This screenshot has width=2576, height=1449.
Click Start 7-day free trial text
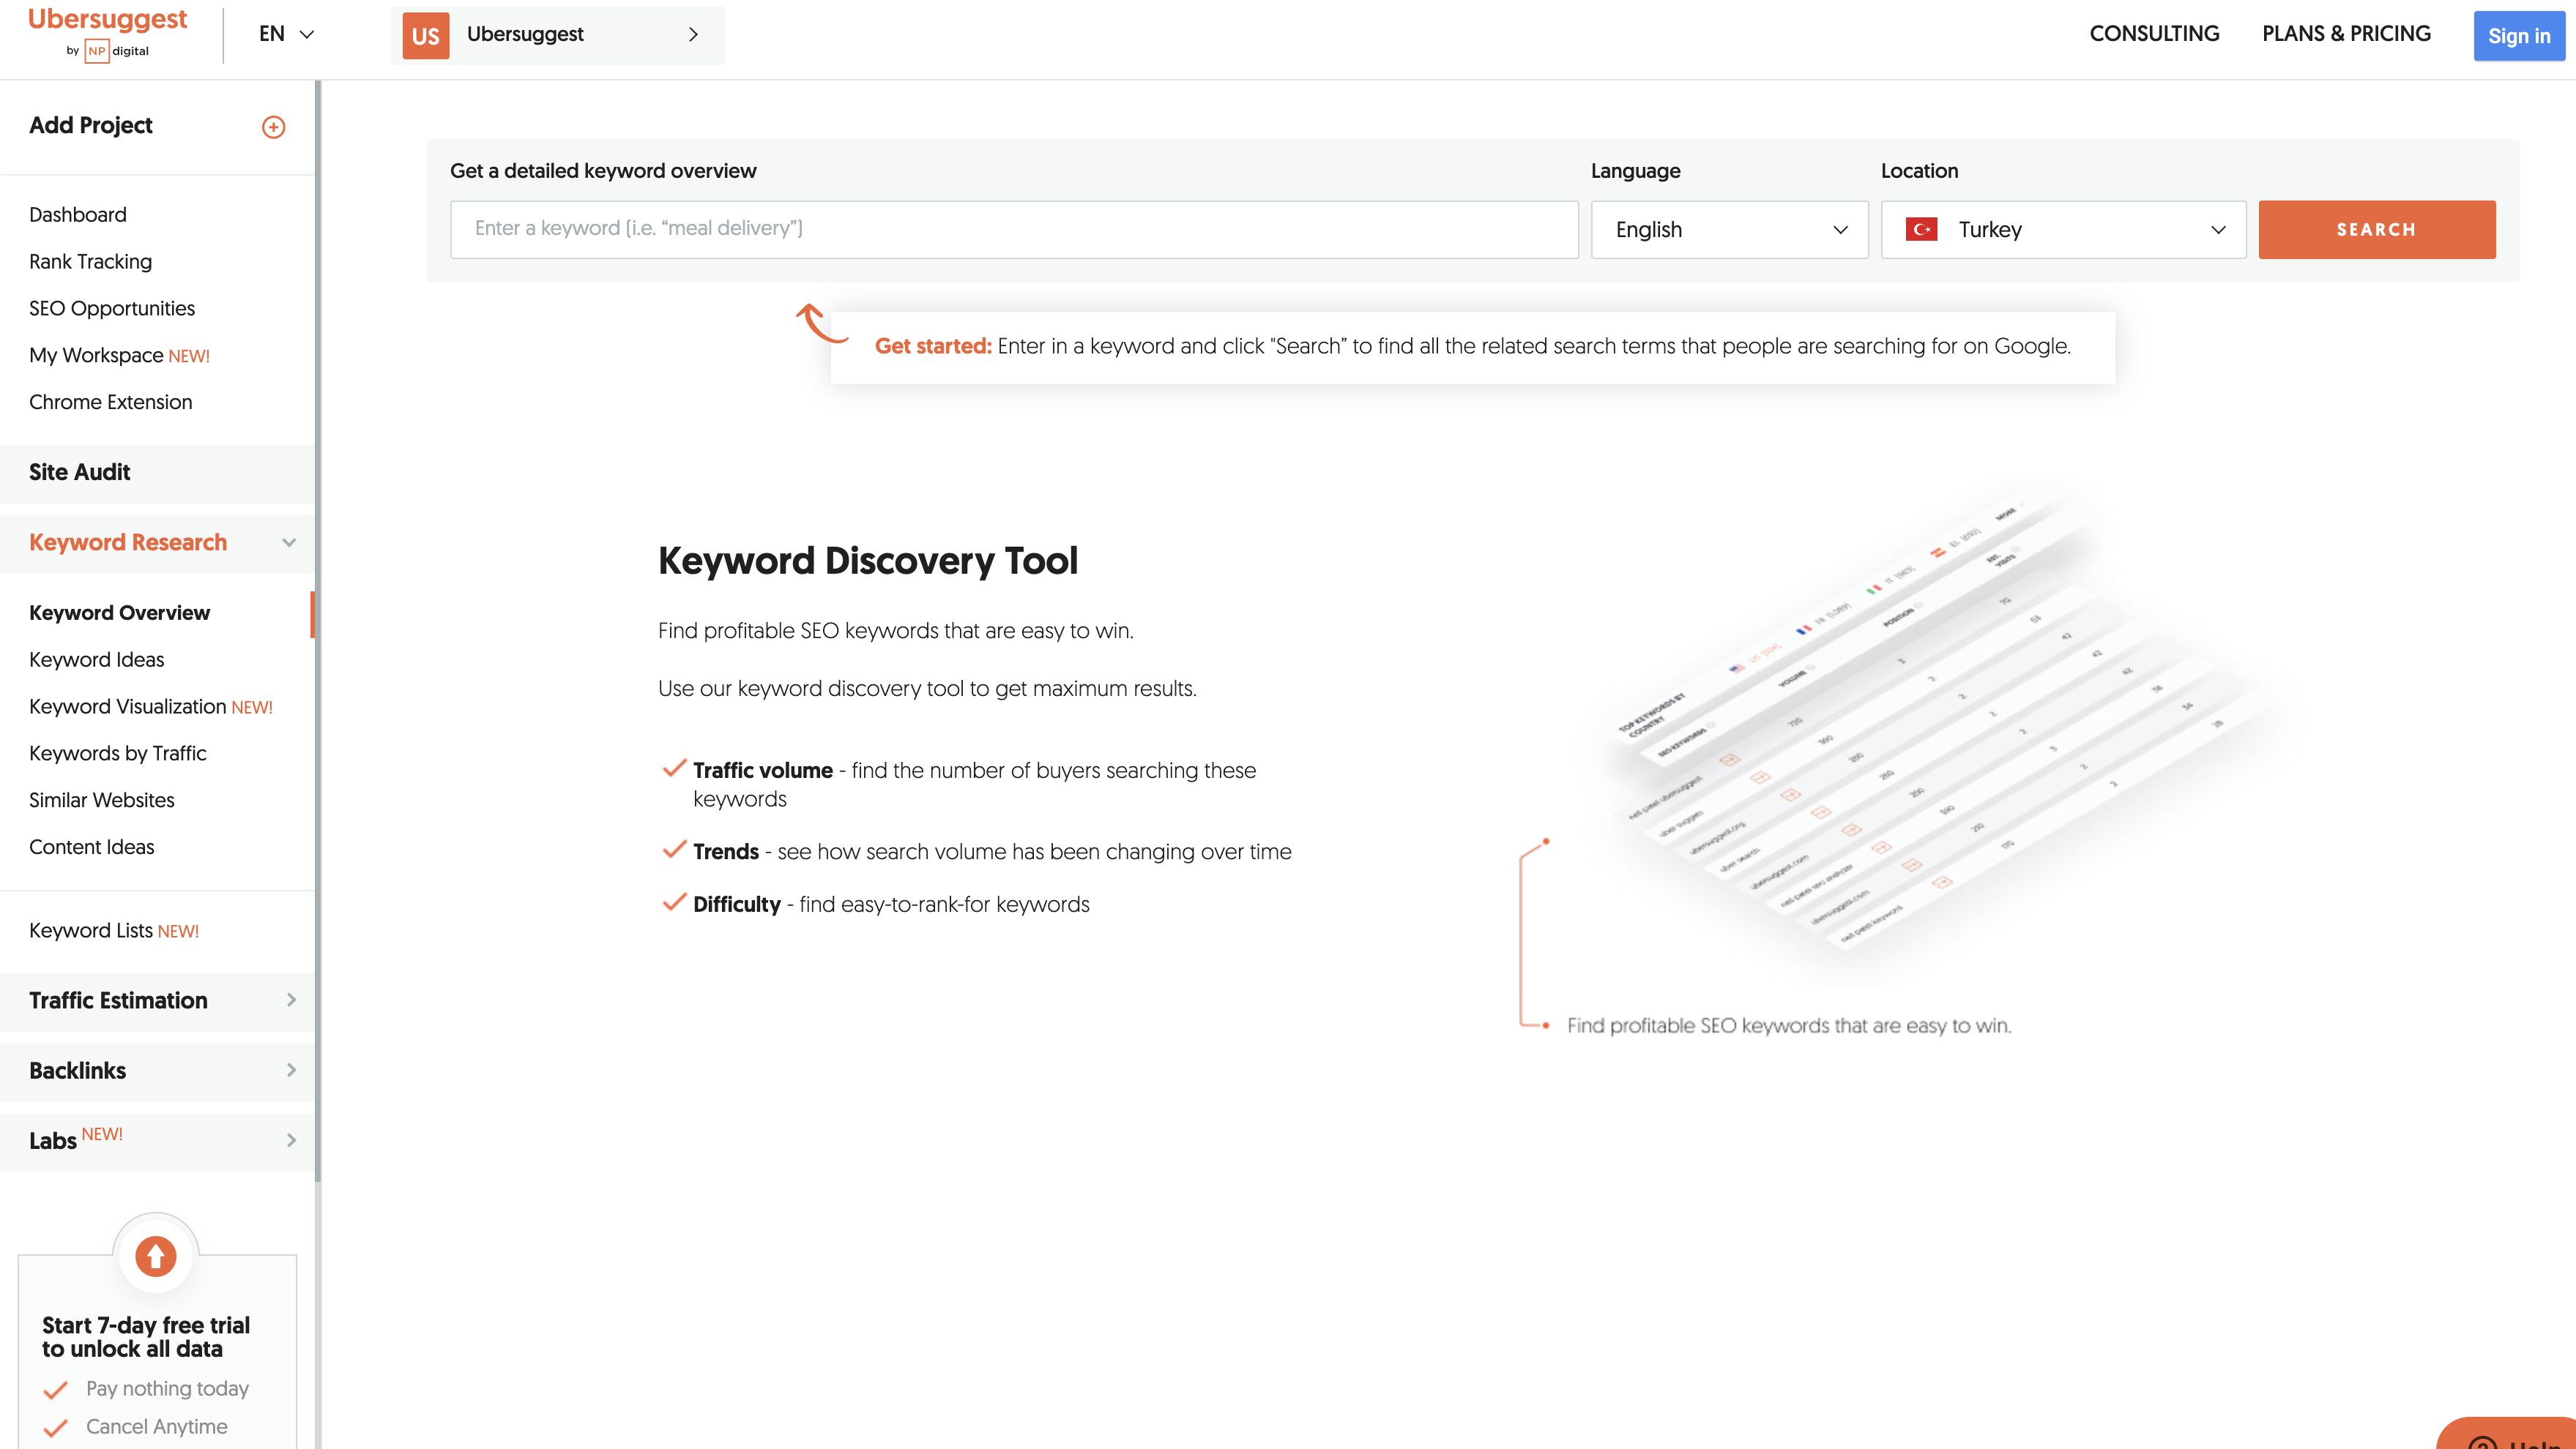coord(146,1337)
